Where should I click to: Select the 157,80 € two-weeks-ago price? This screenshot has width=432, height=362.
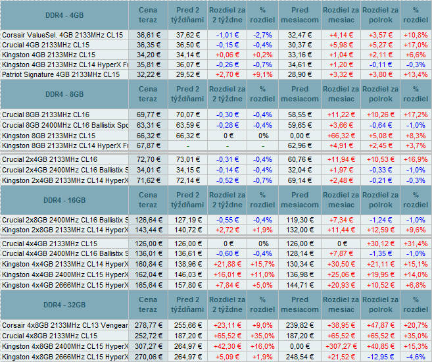[187, 285]
